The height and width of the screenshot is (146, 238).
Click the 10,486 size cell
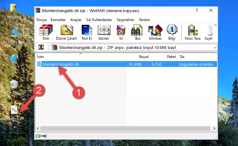click(135, 64)
